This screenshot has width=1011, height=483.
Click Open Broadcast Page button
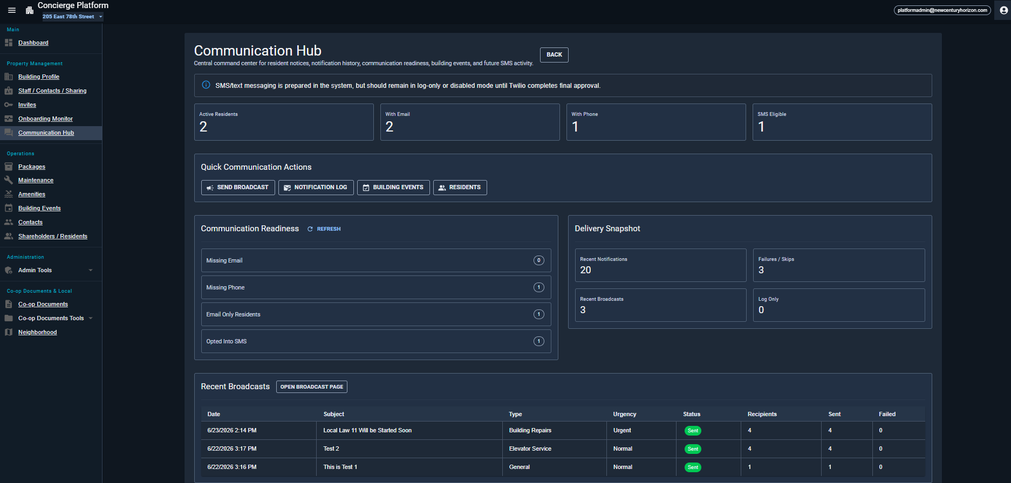(x=312, y=387)
